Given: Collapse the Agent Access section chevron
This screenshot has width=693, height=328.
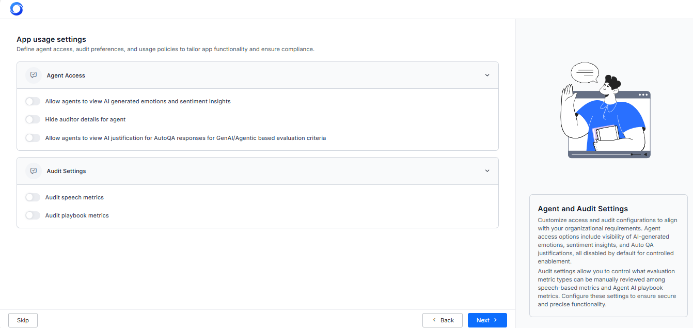Looking at the screenshot, I should [x=487, y=75].
